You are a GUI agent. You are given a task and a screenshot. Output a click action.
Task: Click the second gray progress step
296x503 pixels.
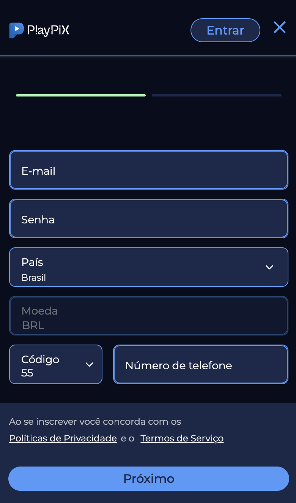tap(217, 95)
